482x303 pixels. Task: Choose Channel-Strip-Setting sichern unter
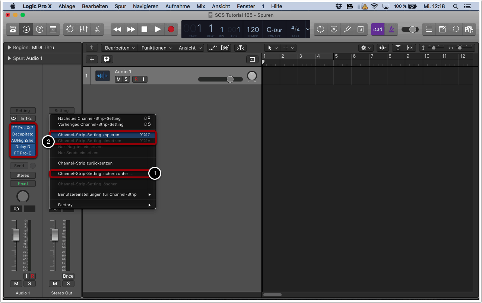pyautogui.click(x=95, y=173)
